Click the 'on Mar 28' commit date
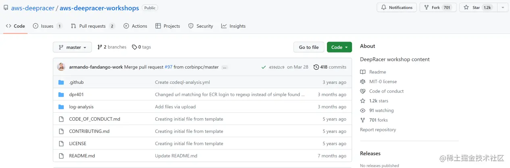 coord(298,67)
